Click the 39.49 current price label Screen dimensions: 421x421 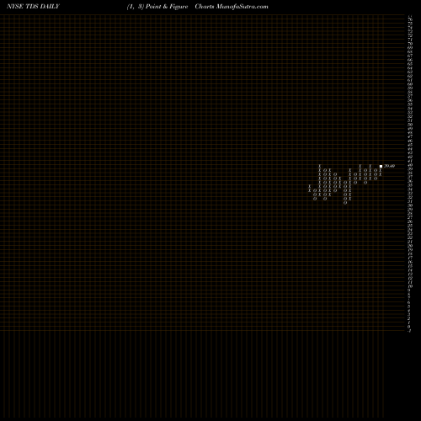[x=390, y=166]
